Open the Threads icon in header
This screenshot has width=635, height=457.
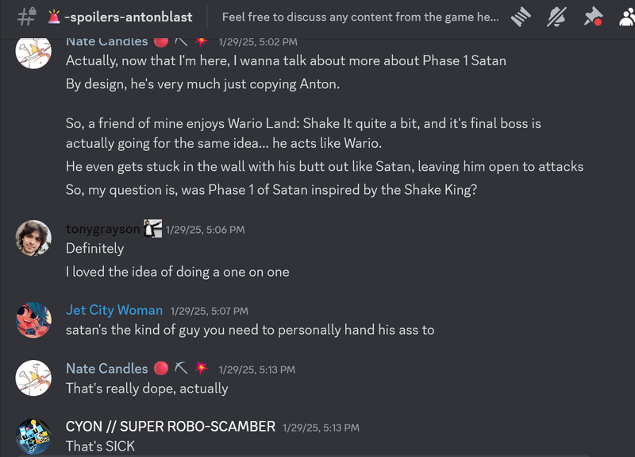tap(521, 17)
